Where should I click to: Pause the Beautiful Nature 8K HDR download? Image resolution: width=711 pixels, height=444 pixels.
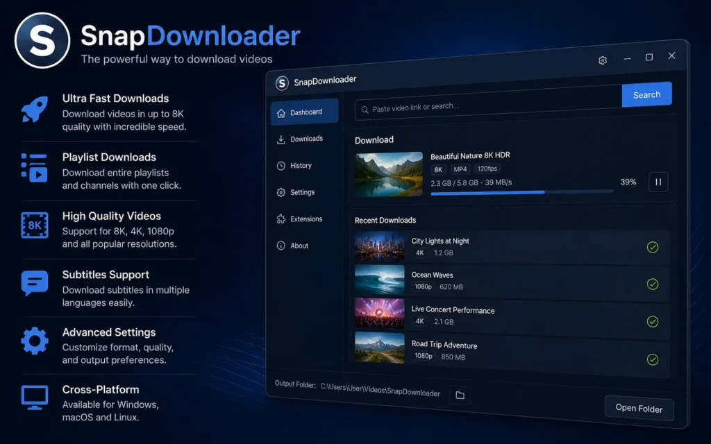[x=658, y=182]
